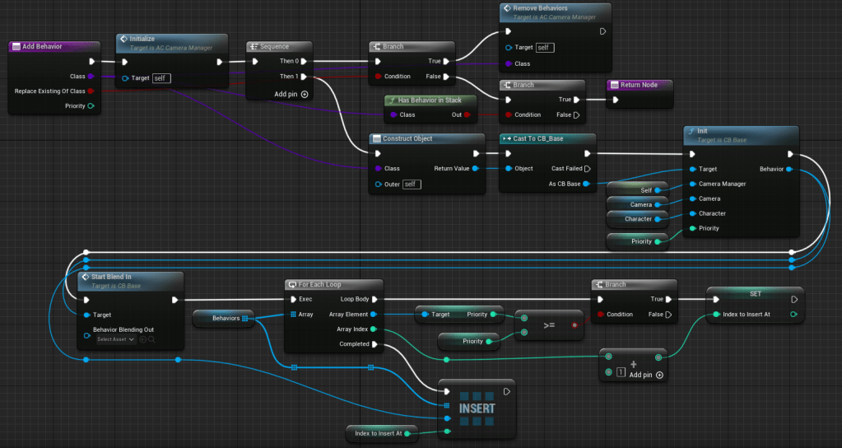Click the Return Node header icon

(x=614, y=85)
